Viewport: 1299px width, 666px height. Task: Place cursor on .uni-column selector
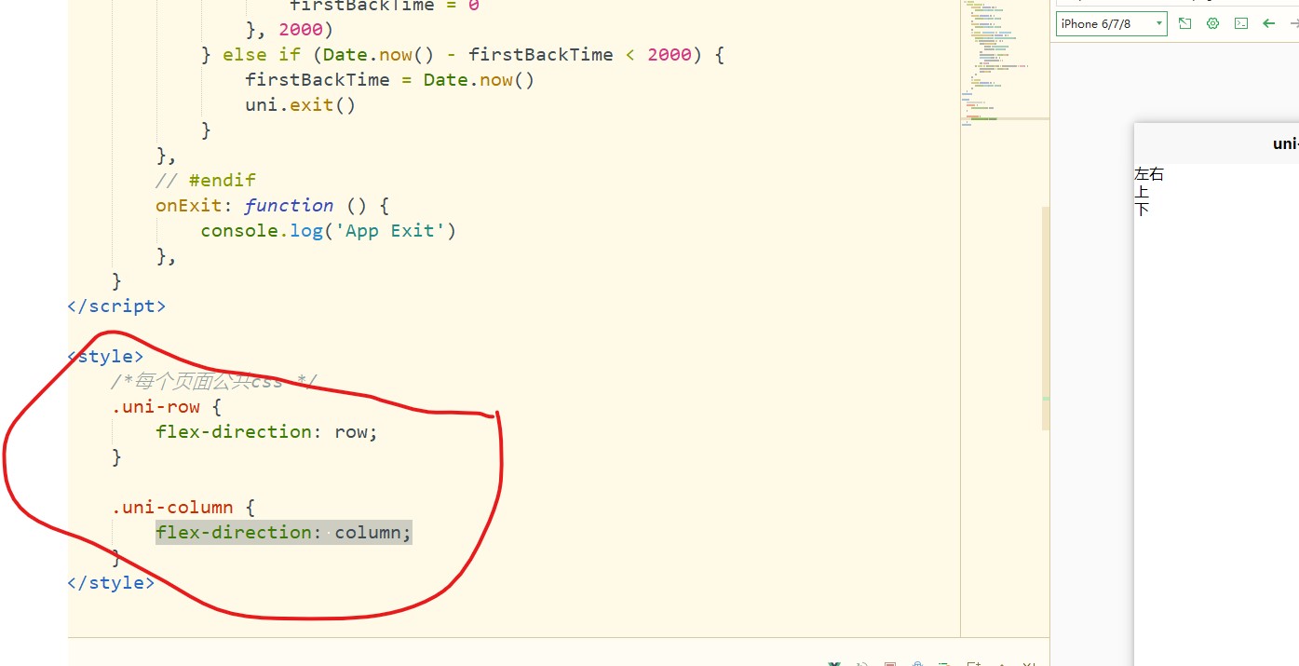point(172,508)
